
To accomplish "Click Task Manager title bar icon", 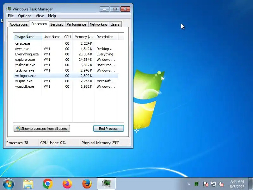I will [9, 9].
